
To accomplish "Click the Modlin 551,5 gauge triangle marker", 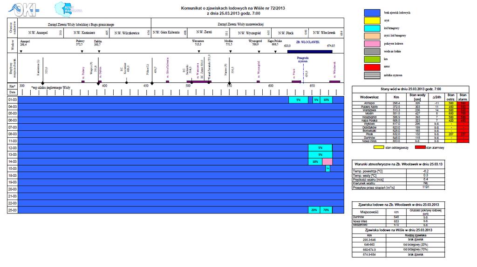I will pyautogui.click(x=231, y=52).
